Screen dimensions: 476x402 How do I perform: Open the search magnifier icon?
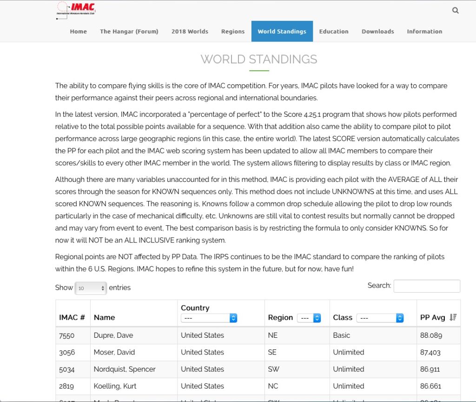456,10
